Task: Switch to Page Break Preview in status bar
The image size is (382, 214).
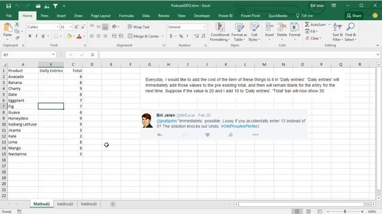Action: click(x=320, y=212)
